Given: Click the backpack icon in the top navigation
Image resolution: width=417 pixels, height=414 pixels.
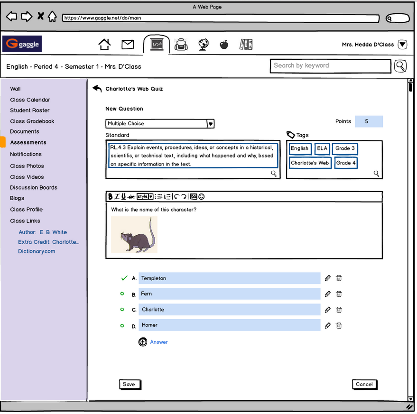Looking at the screenshot, I should coord(180,45).
